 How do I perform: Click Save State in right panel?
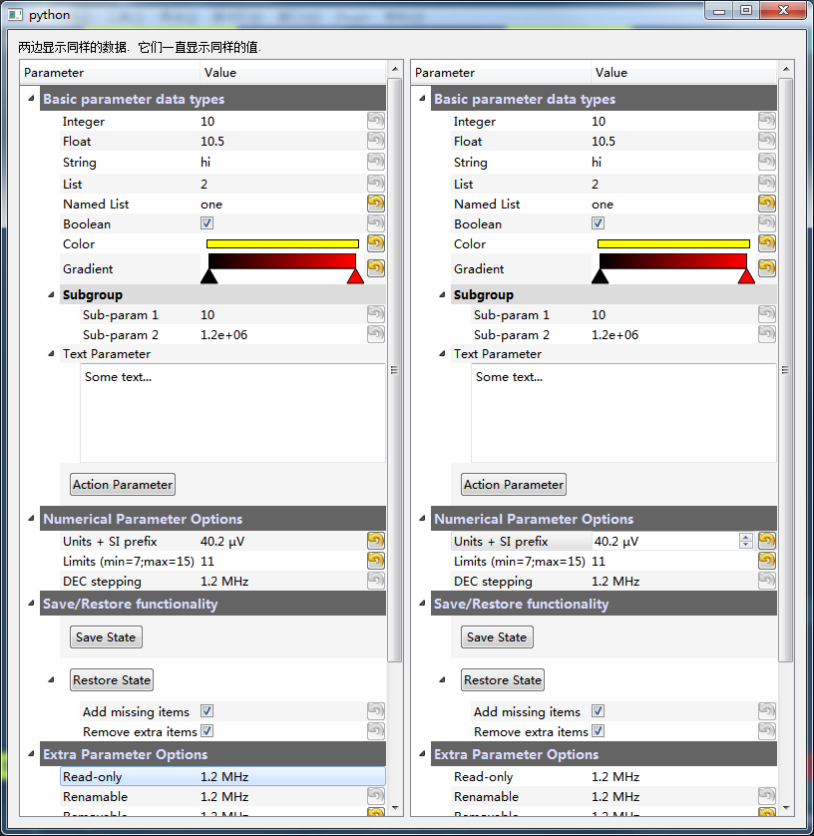(498, 637)
